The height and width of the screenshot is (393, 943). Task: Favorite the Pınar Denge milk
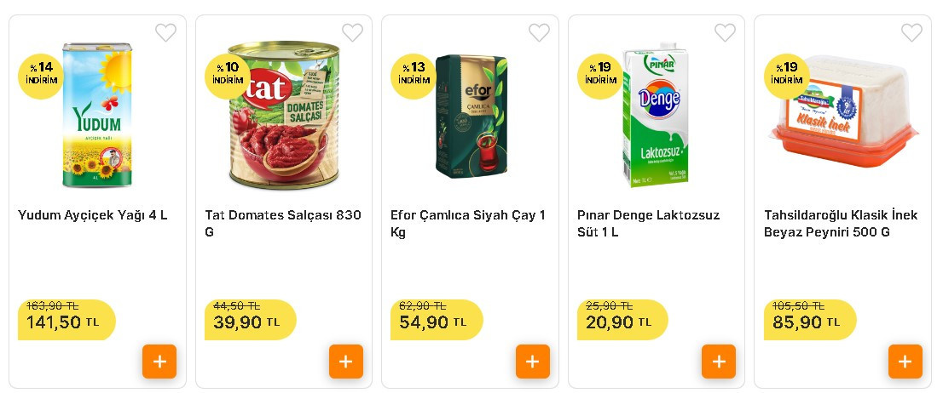coord(726,33)
